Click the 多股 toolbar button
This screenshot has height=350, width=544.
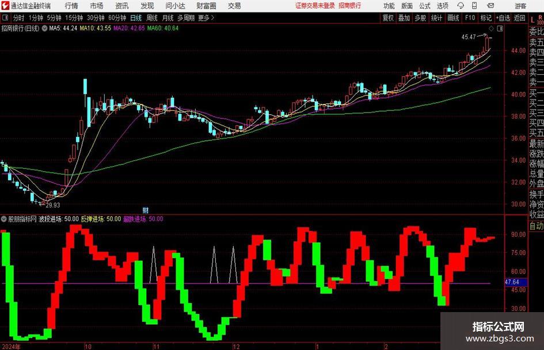click(420, 18)
